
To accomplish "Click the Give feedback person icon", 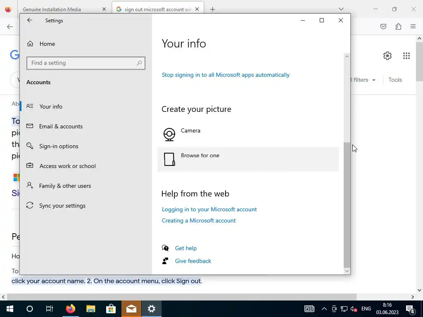I will 165,261.
